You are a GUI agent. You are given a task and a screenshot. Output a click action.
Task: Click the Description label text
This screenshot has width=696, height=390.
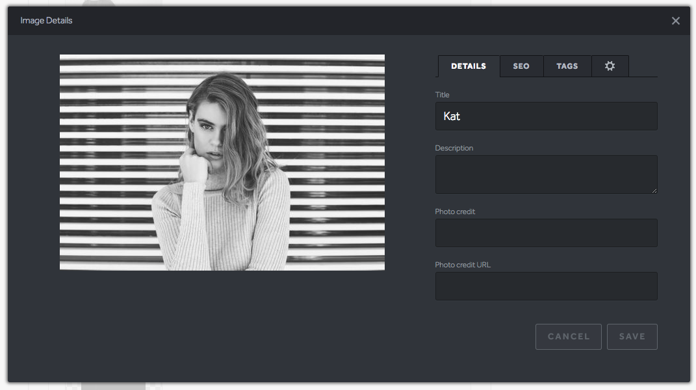coord(454,147)
